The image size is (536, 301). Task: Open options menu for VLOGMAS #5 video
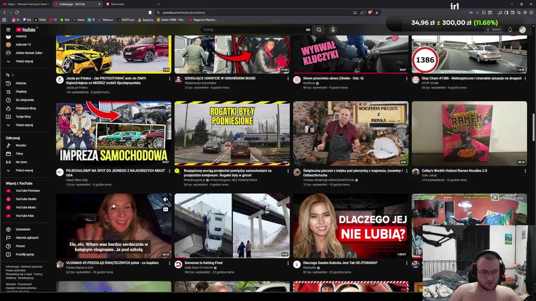tap(170, 263)
